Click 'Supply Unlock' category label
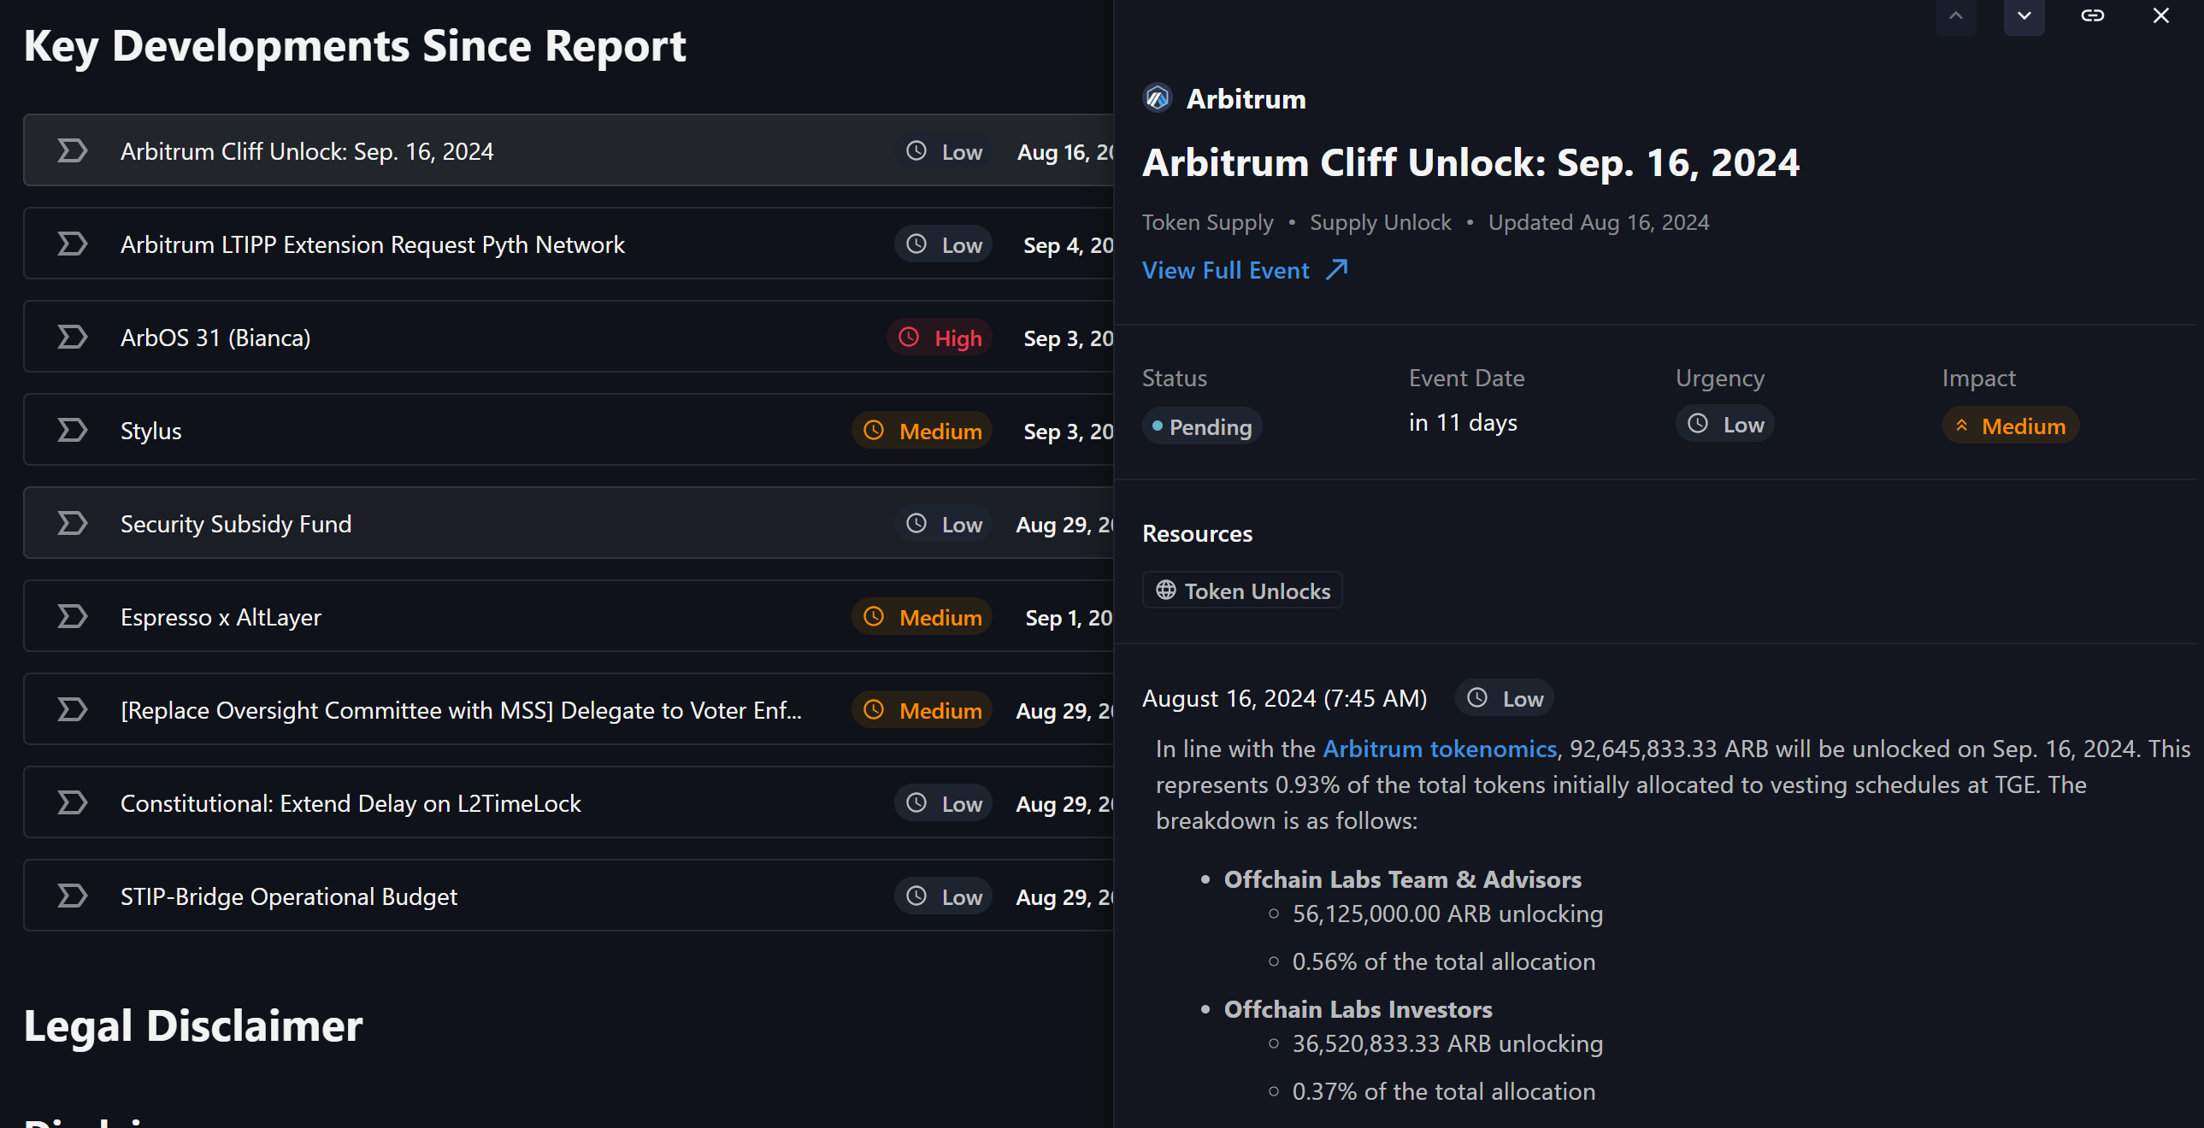This screenshot has height=1128, width=2204. click(x=1380, y=222)
